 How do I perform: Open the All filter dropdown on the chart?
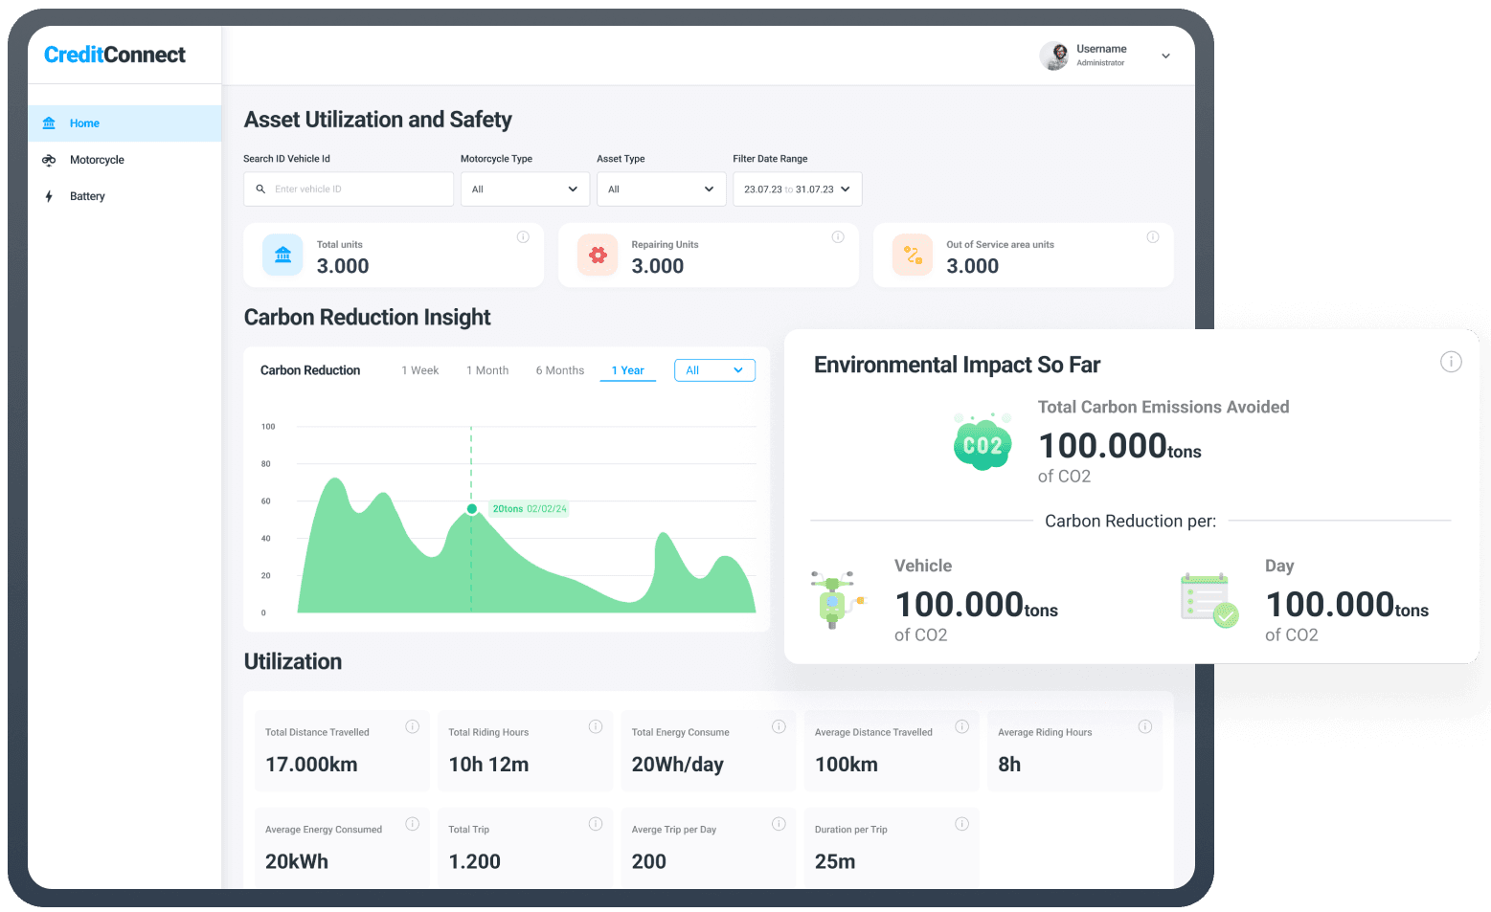point(714,369)
